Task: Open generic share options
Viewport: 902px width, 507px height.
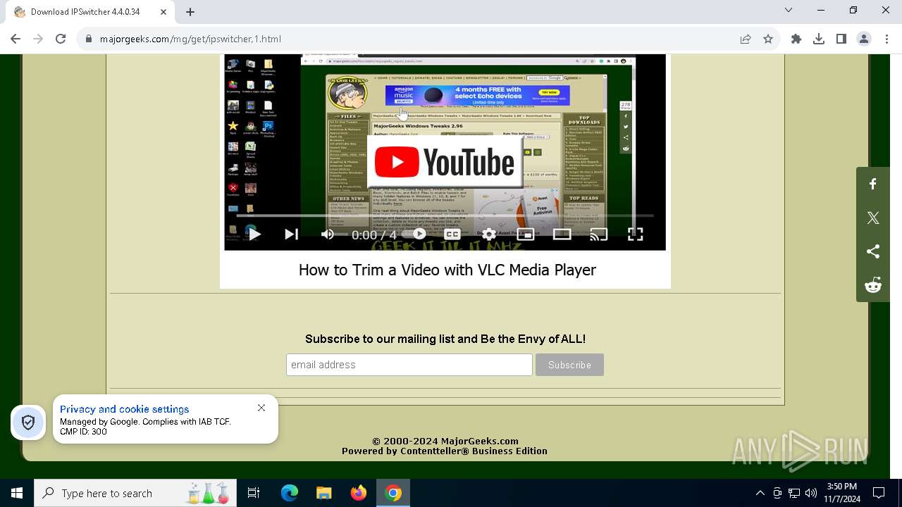Action: tap(873, 252)
